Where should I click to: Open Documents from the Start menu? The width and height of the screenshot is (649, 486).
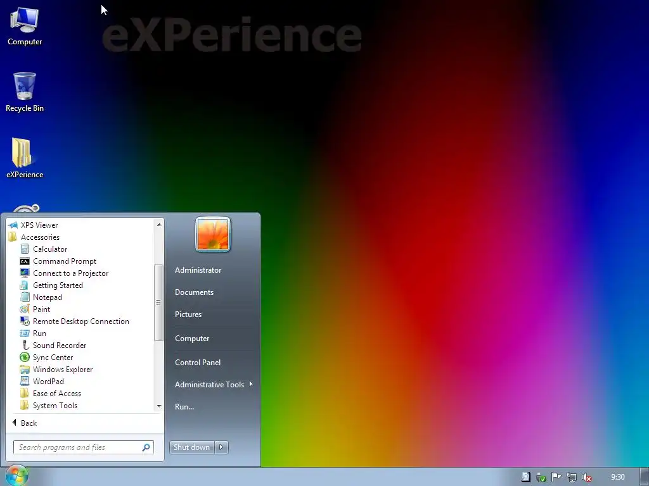194,292
